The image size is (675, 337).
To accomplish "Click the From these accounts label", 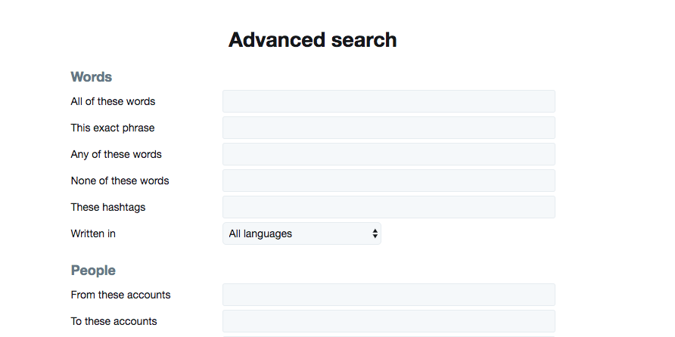I will [120, 295].
